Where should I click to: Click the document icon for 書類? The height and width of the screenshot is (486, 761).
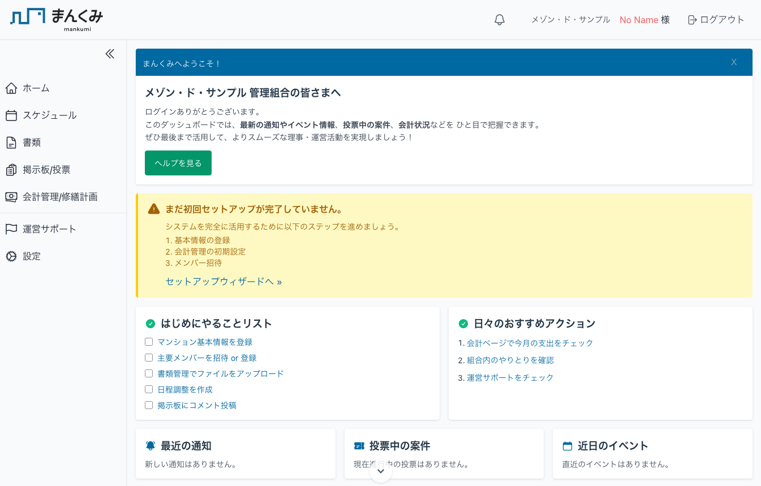[x=11, y=143]
